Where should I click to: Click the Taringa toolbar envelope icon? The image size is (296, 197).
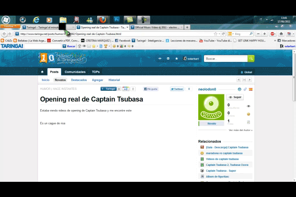(x=89, y=46)
